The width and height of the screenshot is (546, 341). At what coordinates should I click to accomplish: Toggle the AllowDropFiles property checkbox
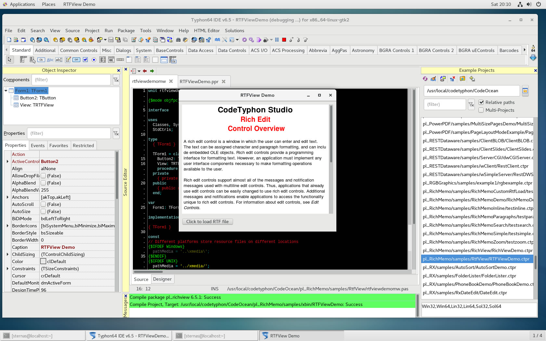tap(43, 176)
